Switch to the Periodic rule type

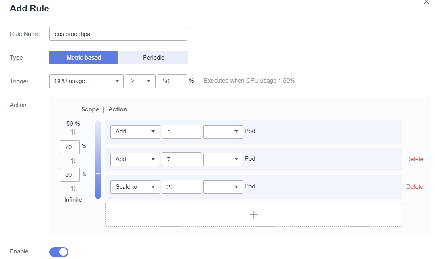coord(154,58)
